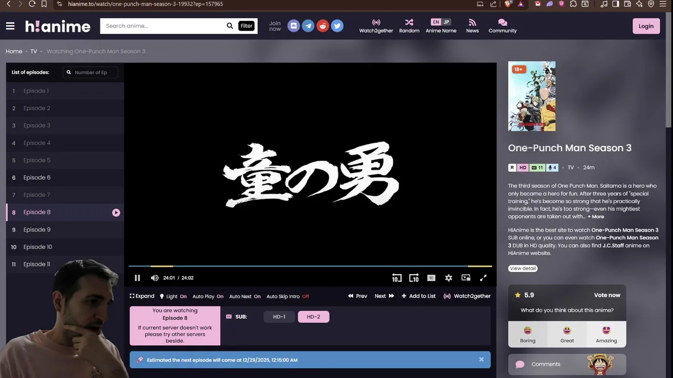
Task: Pick a Random anime
Action: point(409,26)
